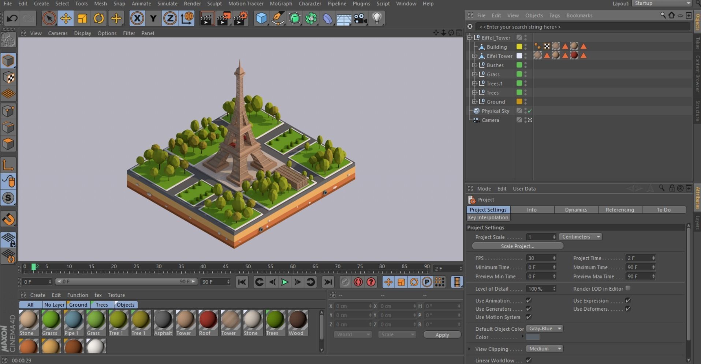Collapse the Eiffel_Tower root group

(x=469, y=38)
